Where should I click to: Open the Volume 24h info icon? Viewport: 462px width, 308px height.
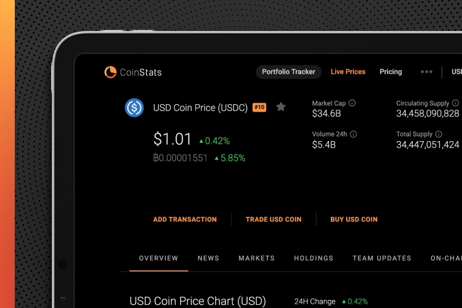click(354, 134)
